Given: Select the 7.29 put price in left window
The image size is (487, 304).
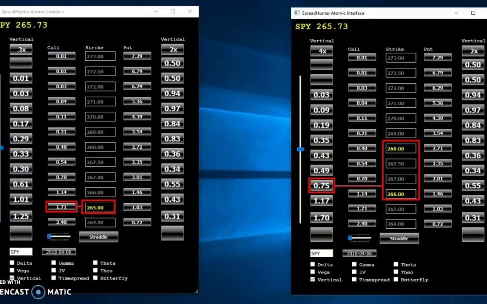Looking at the screenshot, I should pyautogui.click(x=137, y=56).
